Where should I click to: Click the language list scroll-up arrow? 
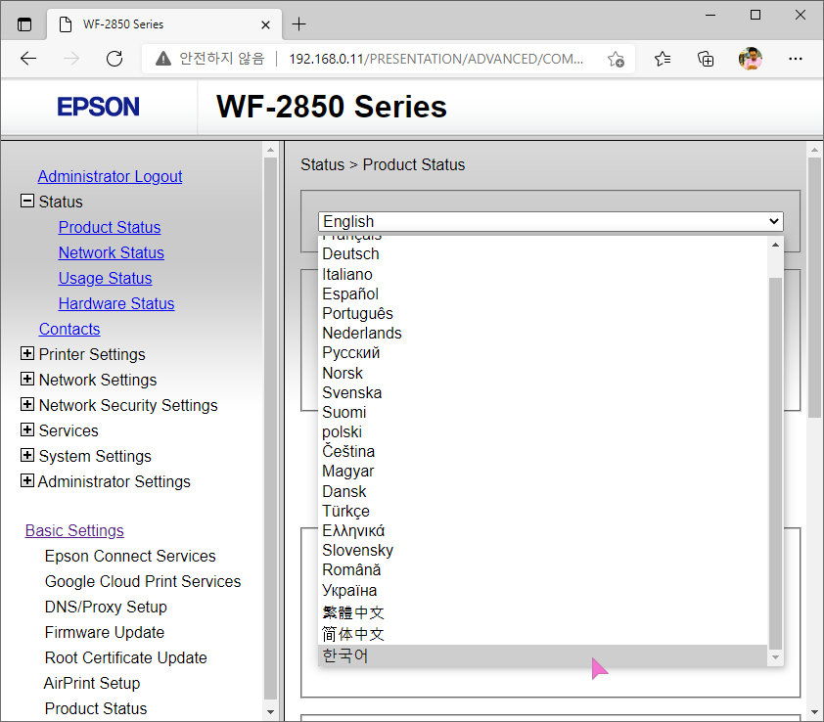[775, 245]
